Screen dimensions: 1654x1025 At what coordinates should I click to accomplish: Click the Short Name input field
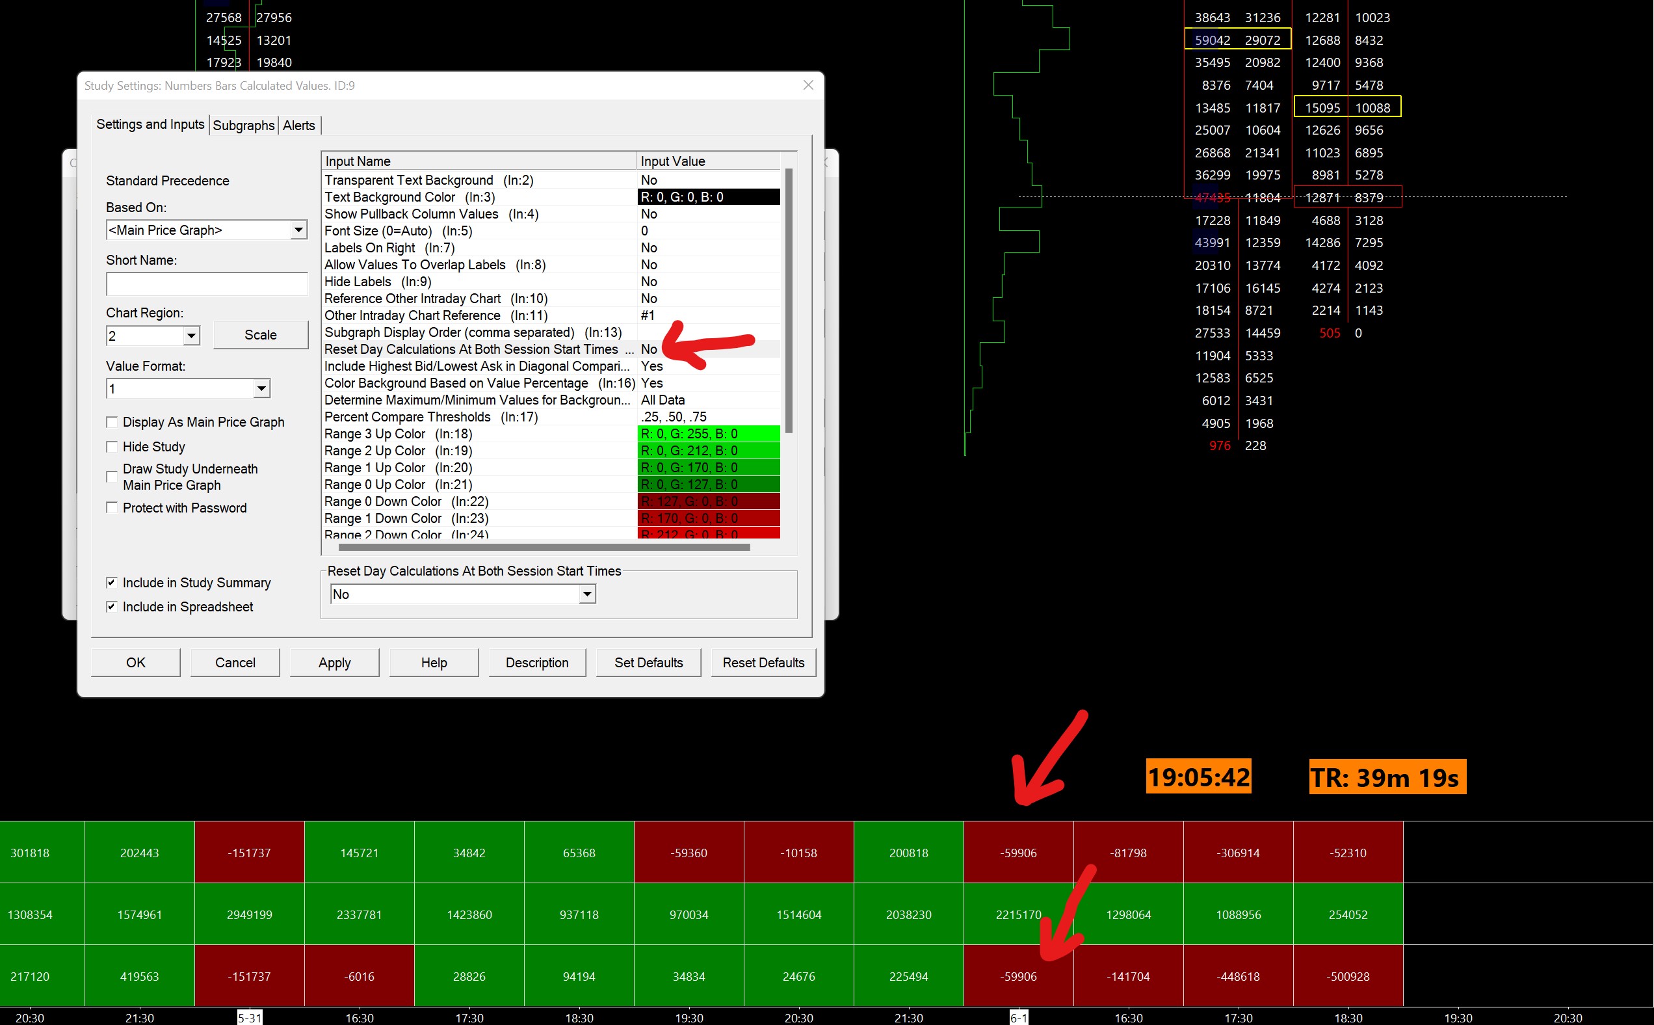point(207,284)
